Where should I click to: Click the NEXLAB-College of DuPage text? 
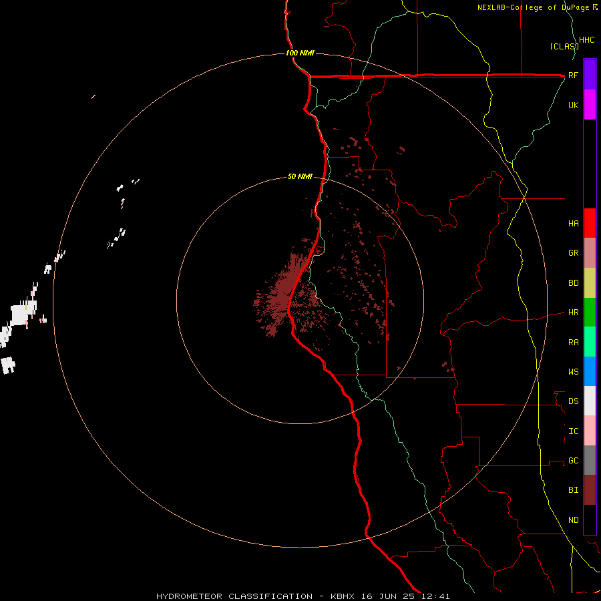click(534, 7)
